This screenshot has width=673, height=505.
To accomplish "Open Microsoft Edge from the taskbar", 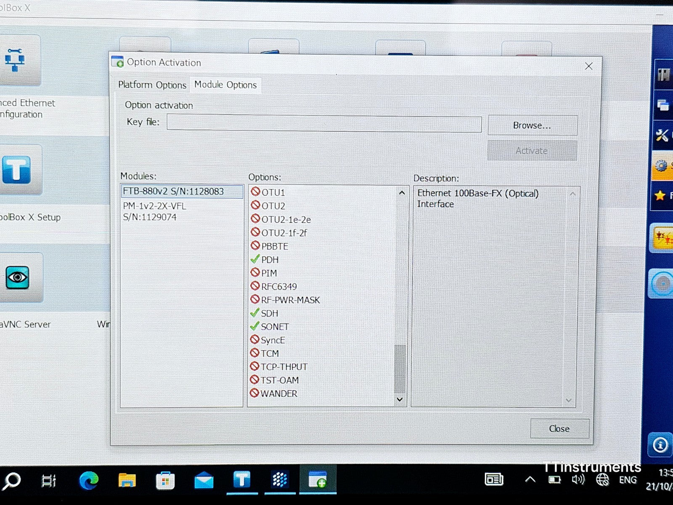I will coord(89,480).
